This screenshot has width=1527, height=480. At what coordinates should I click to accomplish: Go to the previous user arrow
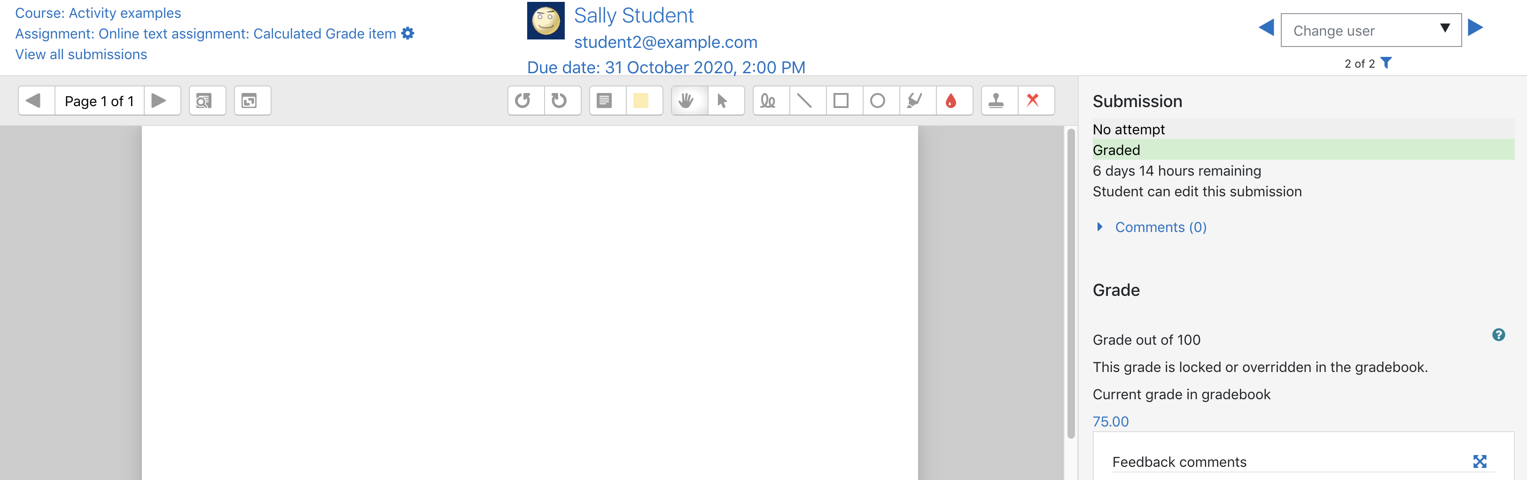click(x=1266, y=27)
